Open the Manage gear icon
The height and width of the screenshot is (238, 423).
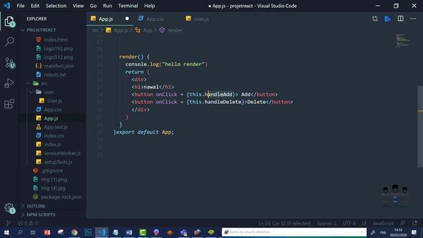coord(10,208)
